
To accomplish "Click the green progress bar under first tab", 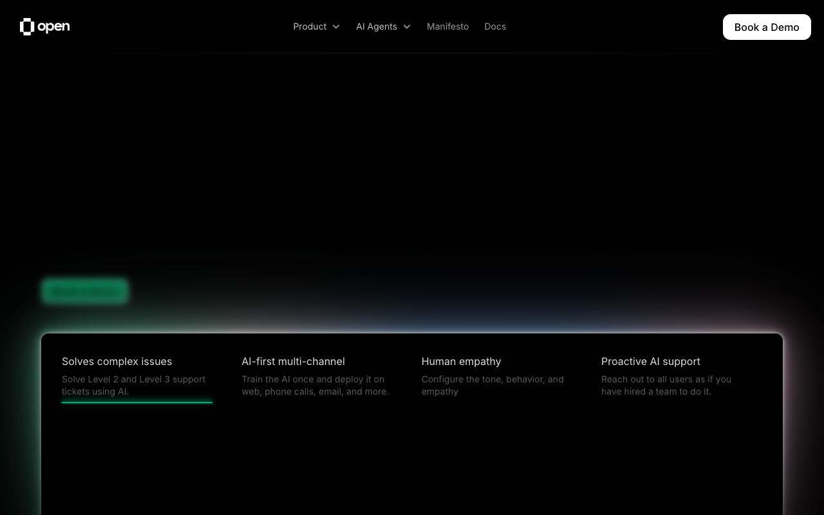I will (x=137, y=402).
